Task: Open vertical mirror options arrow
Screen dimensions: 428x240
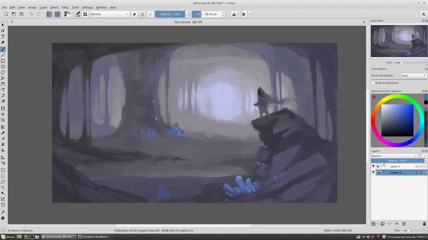Action: coord(249,14)
